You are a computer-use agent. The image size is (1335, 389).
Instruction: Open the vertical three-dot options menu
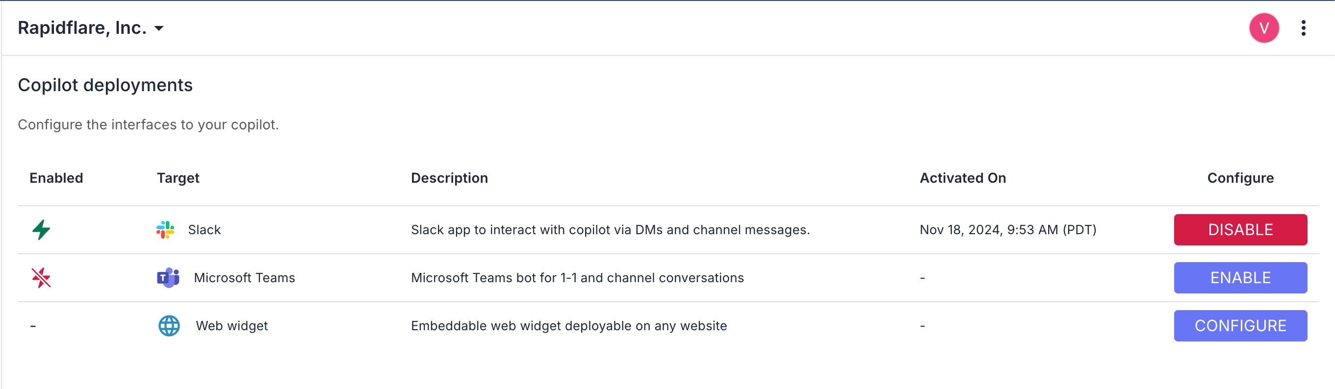(x=1303, y=28)
